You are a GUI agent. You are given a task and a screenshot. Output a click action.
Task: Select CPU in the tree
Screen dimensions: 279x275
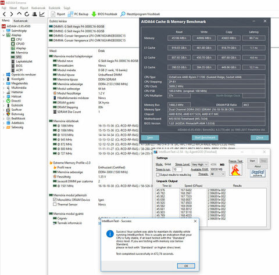tap(16, 39)
